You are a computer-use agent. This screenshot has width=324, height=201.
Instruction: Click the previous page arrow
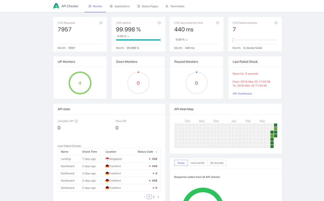coord(144,197)
